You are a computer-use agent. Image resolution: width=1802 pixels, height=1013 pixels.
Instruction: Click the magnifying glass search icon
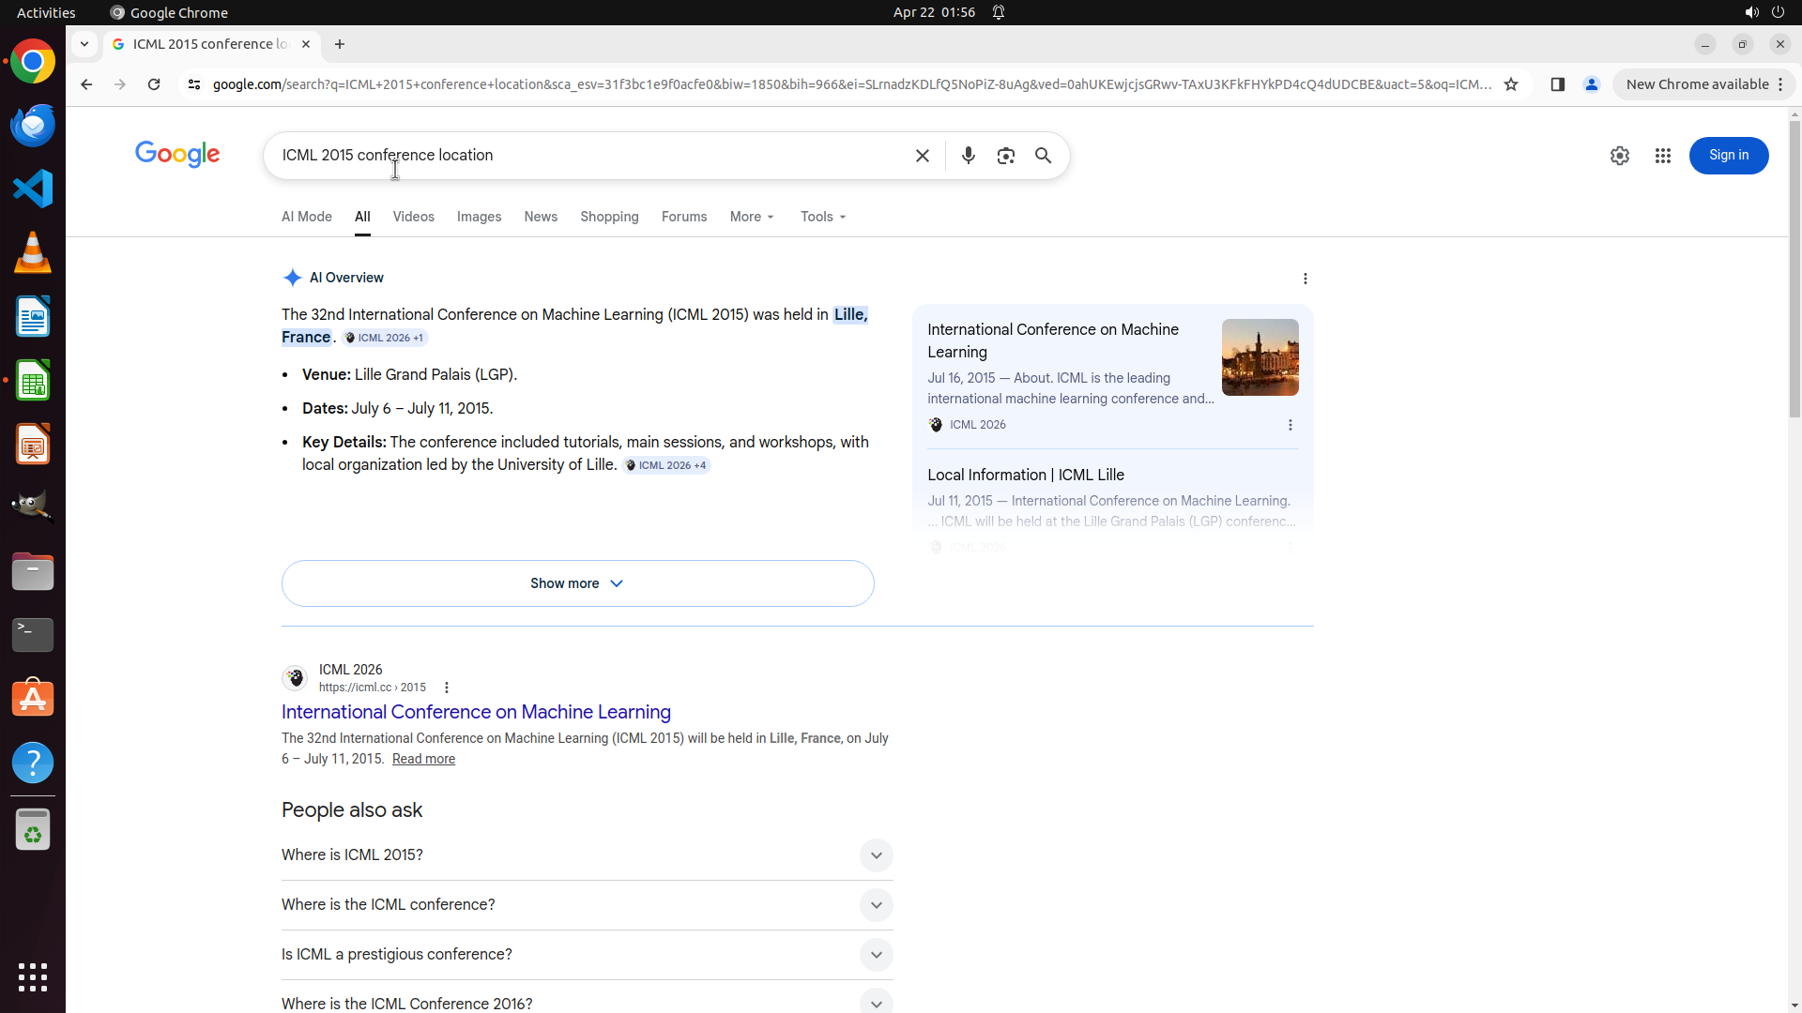[1043, 156]
